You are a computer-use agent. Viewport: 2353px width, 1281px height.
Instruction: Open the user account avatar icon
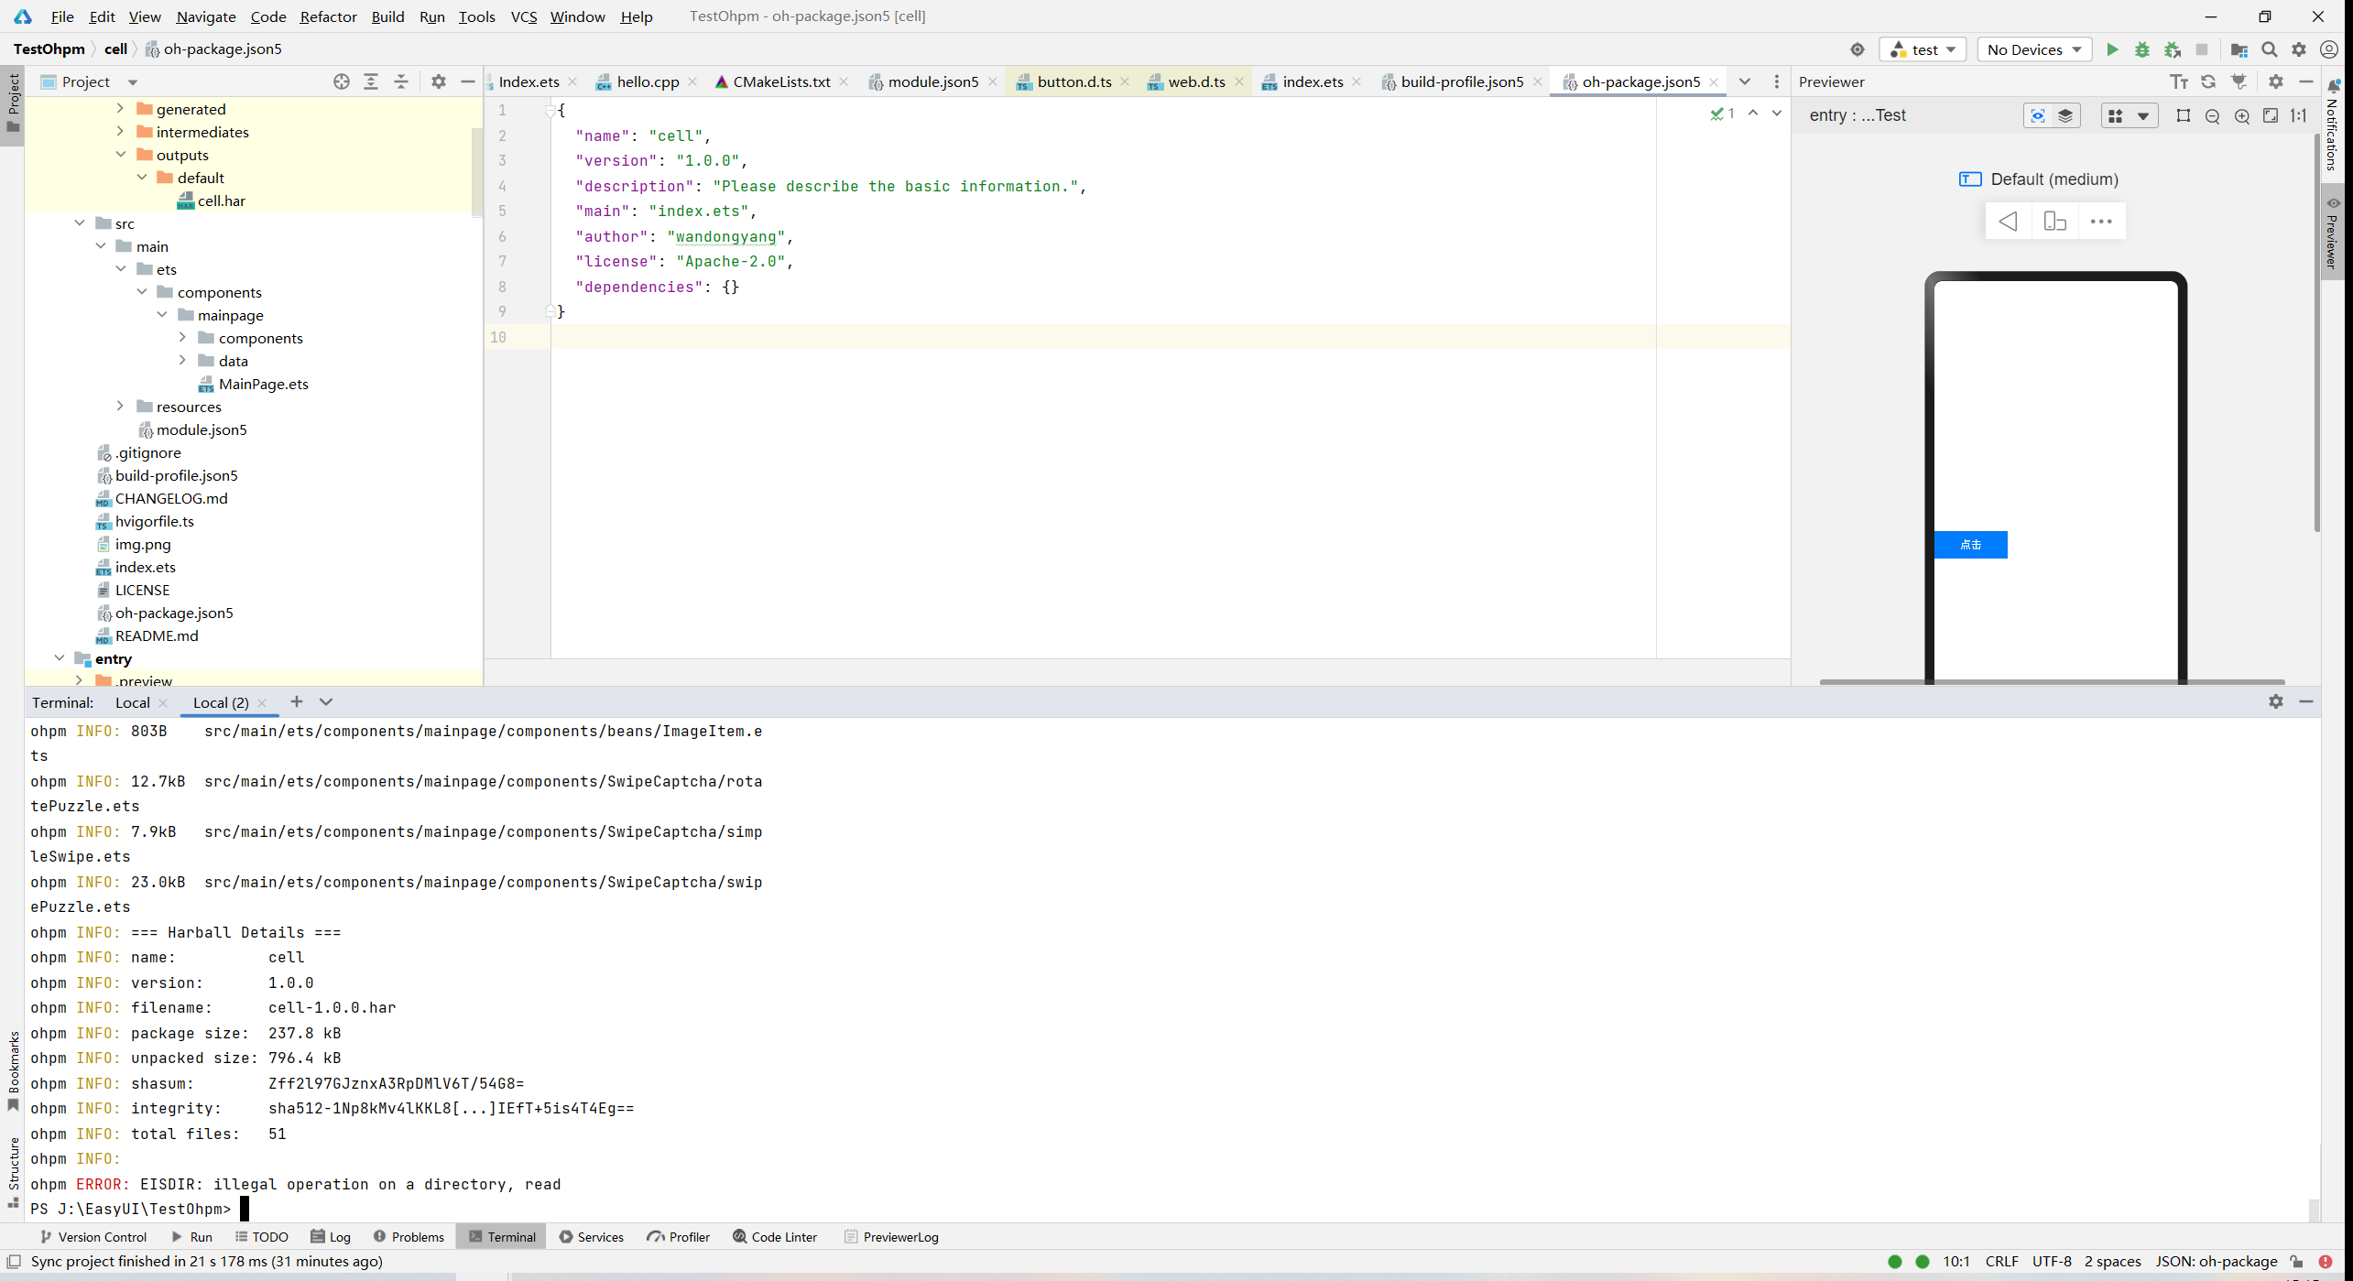tap(2329, 49)
